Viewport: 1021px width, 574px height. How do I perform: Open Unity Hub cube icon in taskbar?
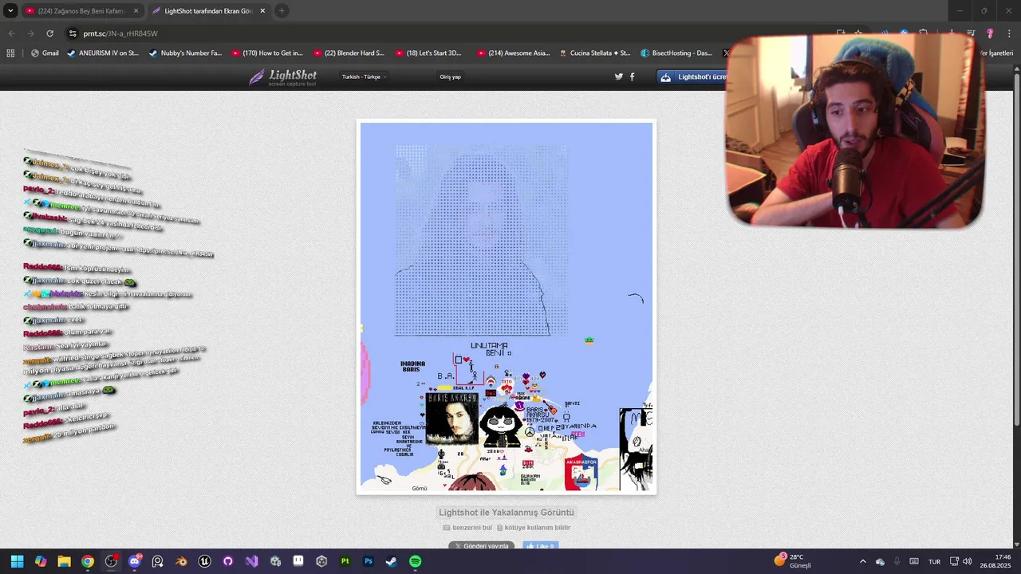coord(321,561)
